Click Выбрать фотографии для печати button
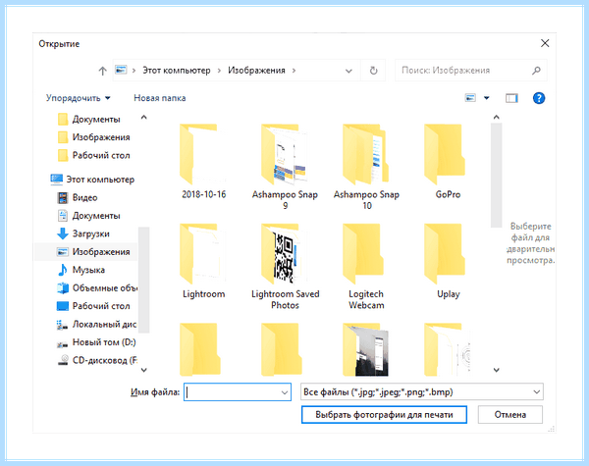The height and width of the screenshot is (466, 589). [x=384, y=415]
